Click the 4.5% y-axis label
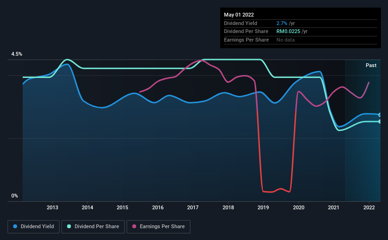388x240 pixels. 17,54
